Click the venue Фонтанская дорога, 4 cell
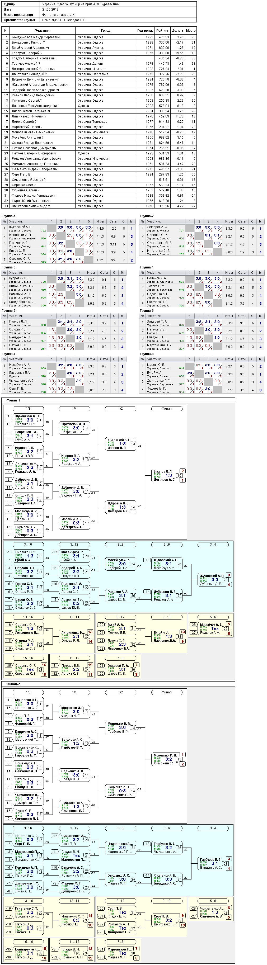This screenshot has width=267, height=965. pos(58,15)
